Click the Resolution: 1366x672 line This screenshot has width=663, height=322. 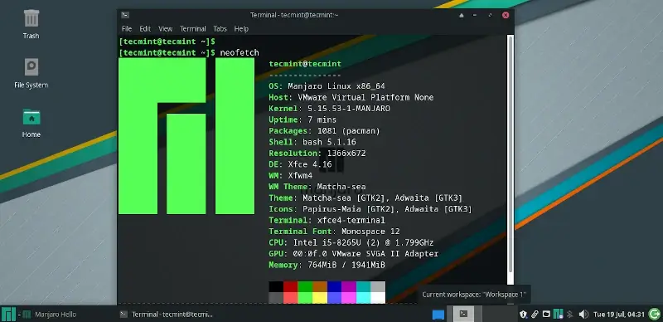point(317,153)
